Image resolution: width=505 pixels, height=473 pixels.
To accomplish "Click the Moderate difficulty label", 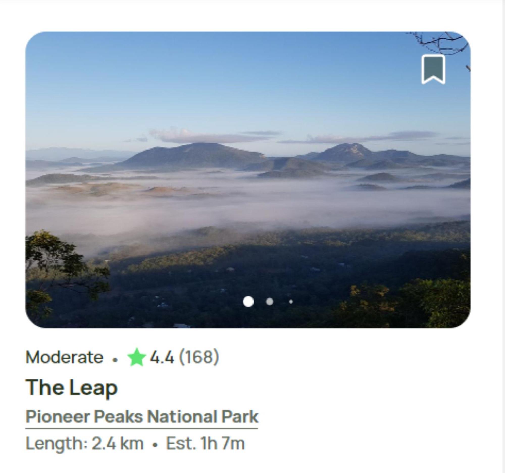I will pyautogui.click(x=64, y=357).
